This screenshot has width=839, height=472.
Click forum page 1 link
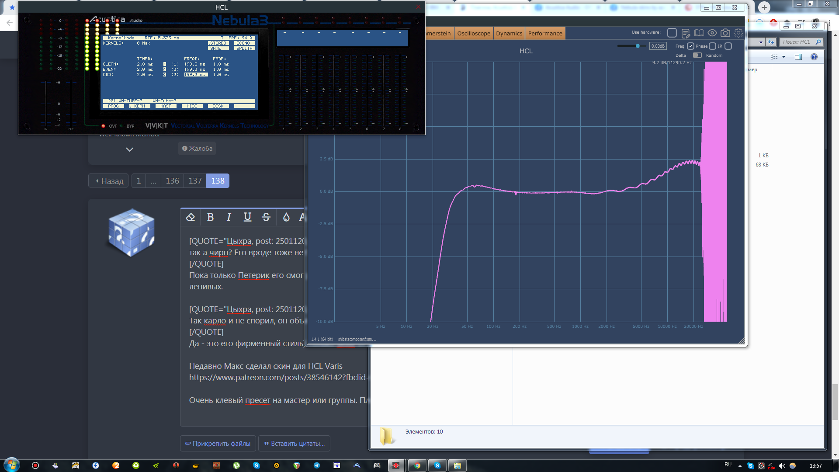pyautogui.click(x=139, y=181)
